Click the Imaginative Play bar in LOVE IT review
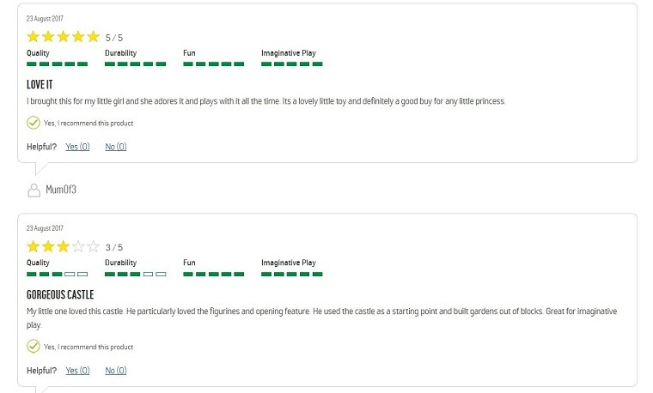Viewport: 653px width, 393px height. (292, 63)
